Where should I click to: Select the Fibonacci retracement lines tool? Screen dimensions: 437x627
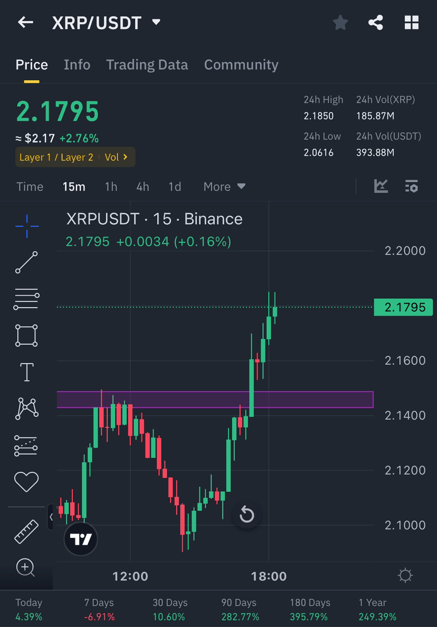tap(26, 299)
